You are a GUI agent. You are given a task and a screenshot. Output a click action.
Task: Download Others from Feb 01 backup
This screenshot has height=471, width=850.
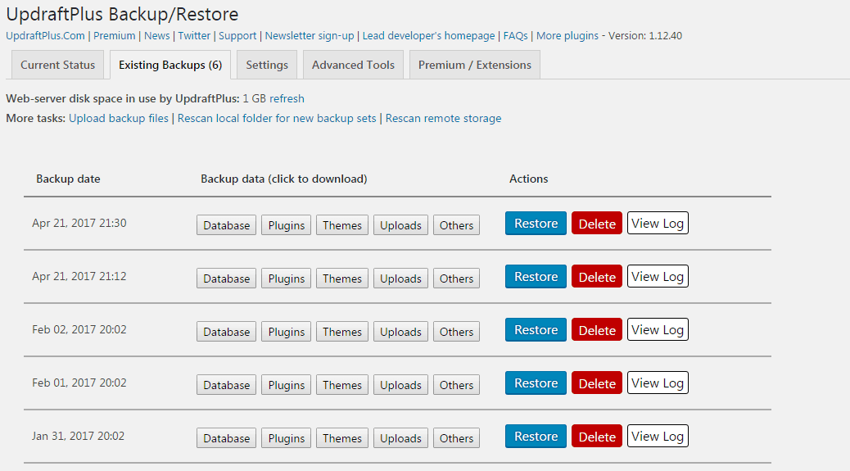(x=456, y=385)
